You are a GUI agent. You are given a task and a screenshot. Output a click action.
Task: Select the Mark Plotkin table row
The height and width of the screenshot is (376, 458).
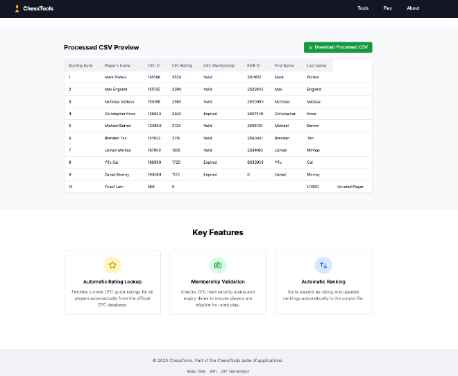pos(115,77)
